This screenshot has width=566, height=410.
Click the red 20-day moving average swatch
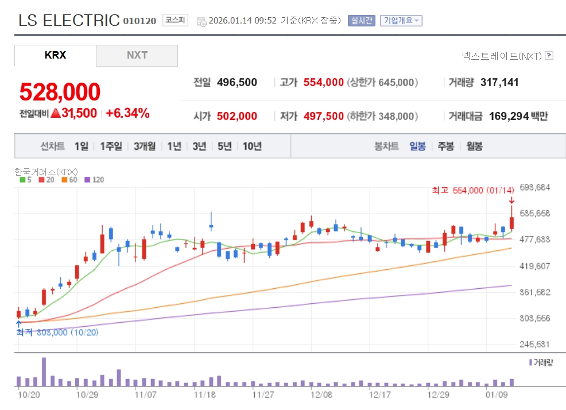click(x=41, y=180)
